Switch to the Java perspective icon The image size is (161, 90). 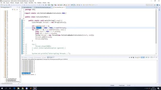pyautogui.click(x=157, y=5)
